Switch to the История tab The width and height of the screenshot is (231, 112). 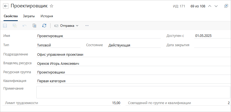pos(47,16)
